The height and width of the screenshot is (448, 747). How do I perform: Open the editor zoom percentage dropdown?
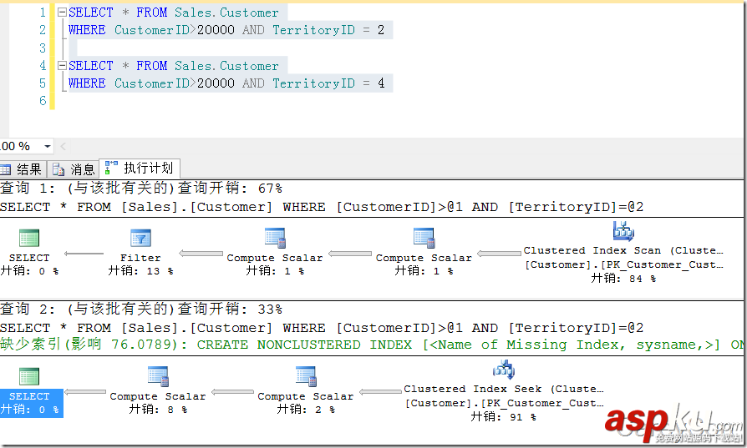(x=46, y=146)
